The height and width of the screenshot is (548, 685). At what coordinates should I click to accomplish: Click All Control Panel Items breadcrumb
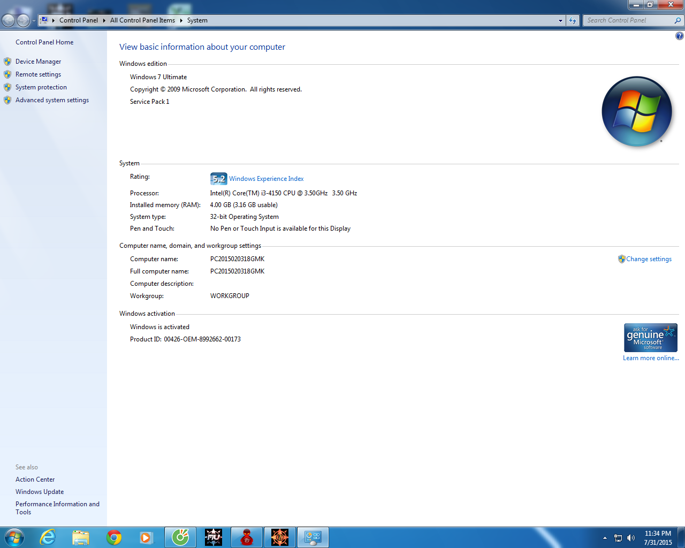[142, 20]
